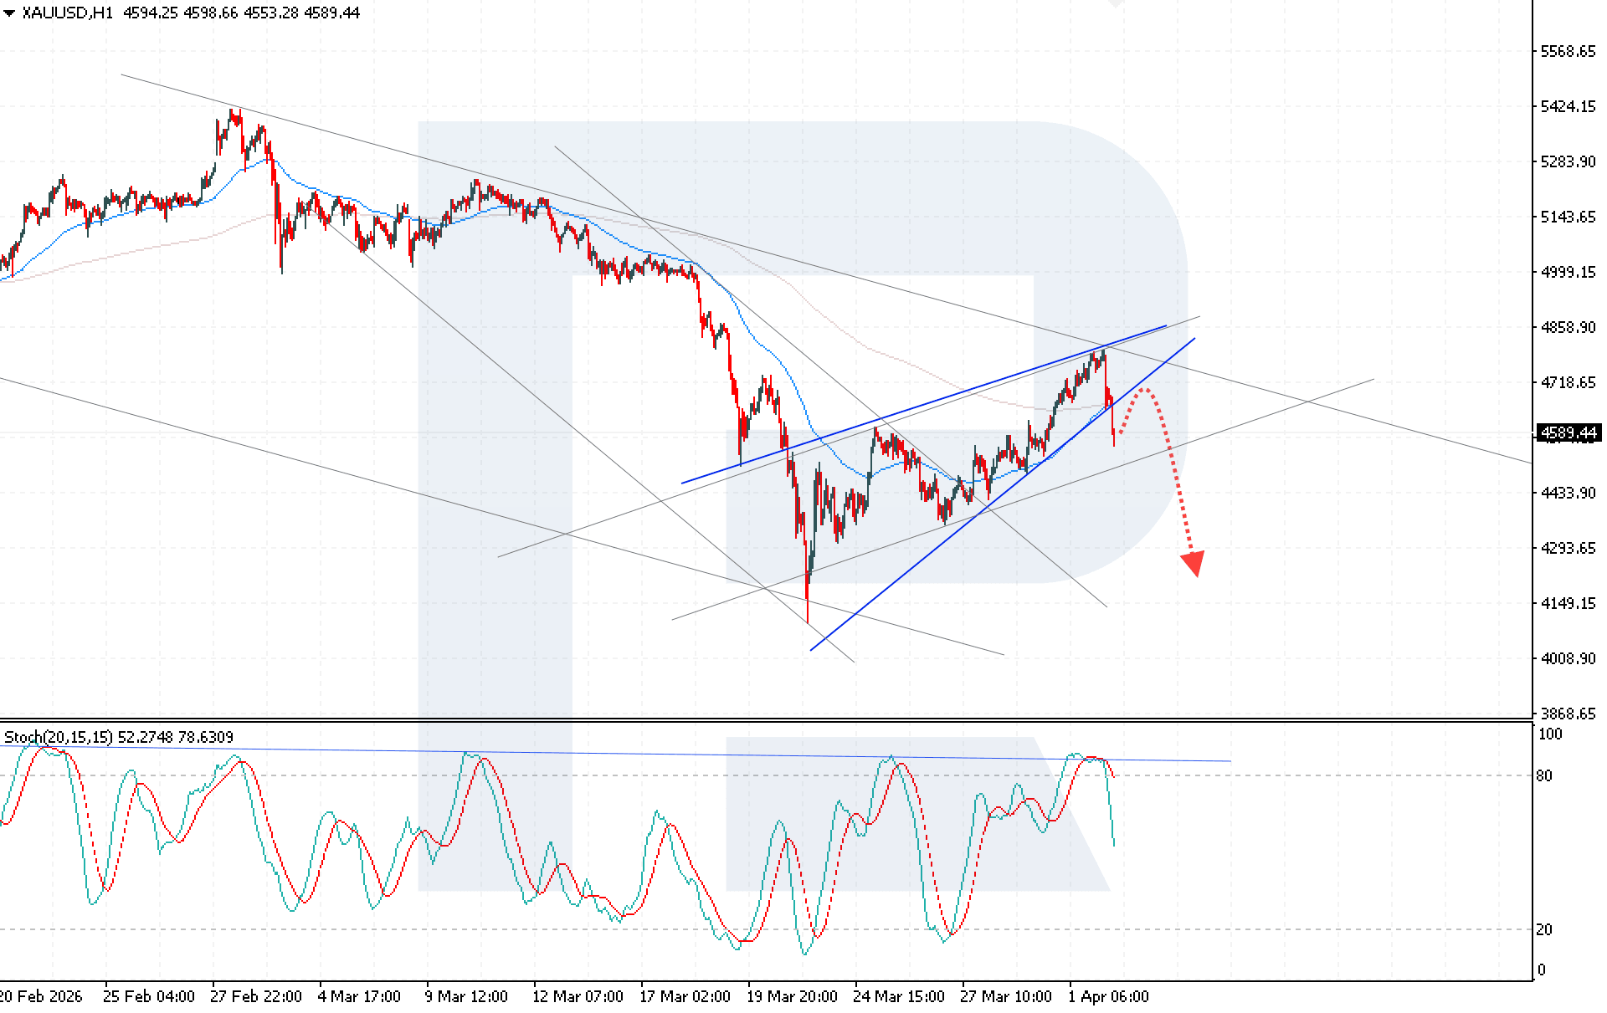Open the XAUUSD chart dropdown arrow
Screen dimensions: 1607x1013
click(8, 13)
